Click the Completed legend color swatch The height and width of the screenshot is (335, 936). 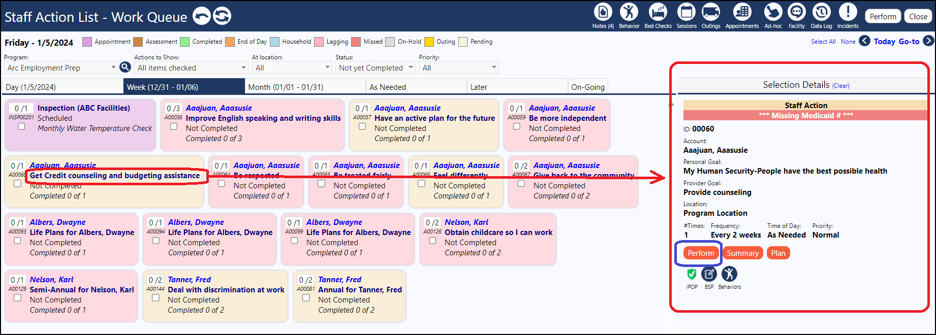[184, 42]
